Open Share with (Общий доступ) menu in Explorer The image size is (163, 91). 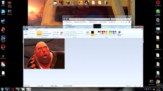point(93,22)
